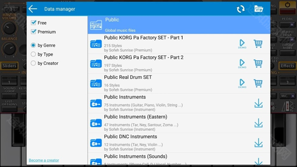Click the refresh sync icon
297x167 pixels.
click(x=240, y=9)
